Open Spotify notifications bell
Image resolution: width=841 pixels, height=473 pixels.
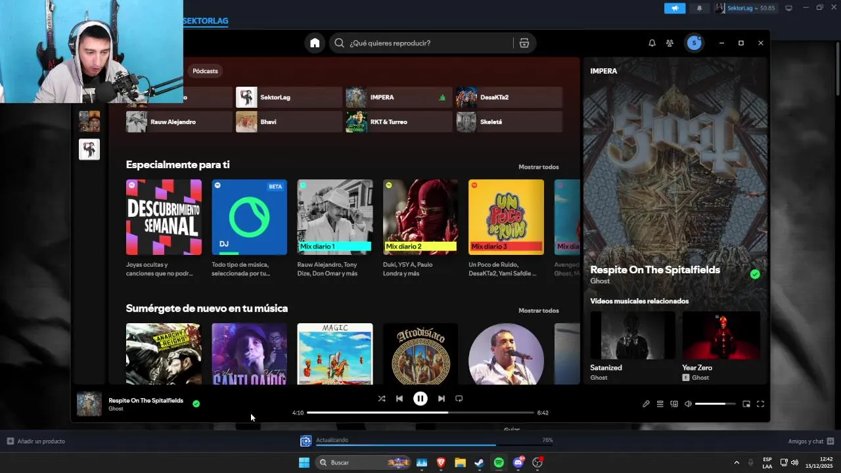coord(652,43)
